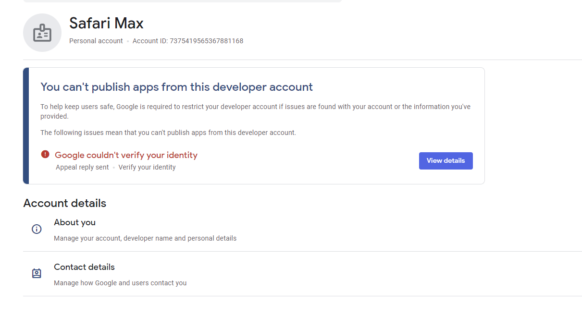Select the Verify your identity status link

(x=147, y=167)
